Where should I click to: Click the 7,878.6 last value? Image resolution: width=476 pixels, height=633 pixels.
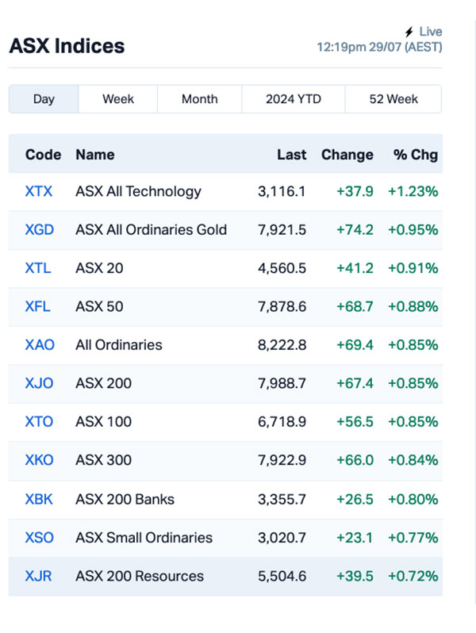pyautogui.click(x=282, y=306)
